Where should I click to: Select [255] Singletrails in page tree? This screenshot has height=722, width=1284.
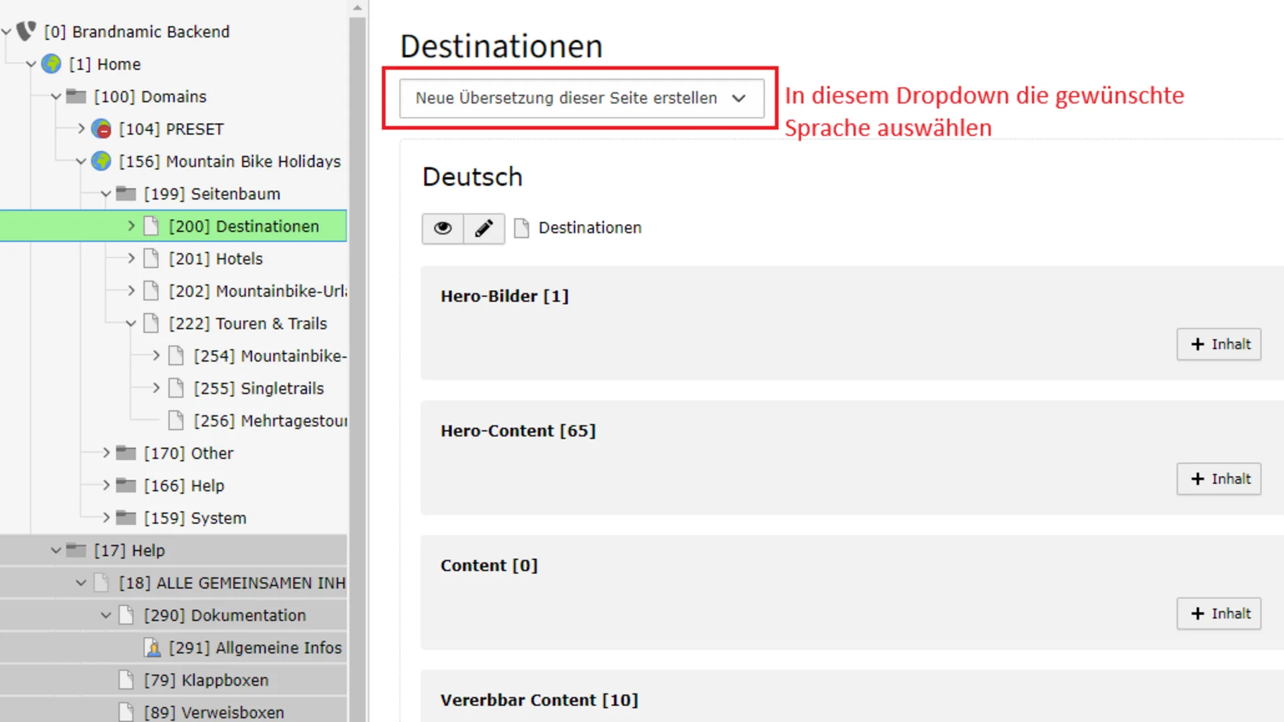259,388
